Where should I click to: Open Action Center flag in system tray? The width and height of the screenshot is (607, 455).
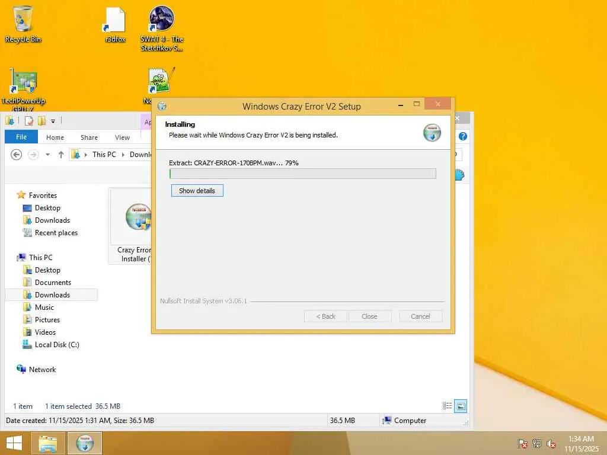(x=523, y=443)
